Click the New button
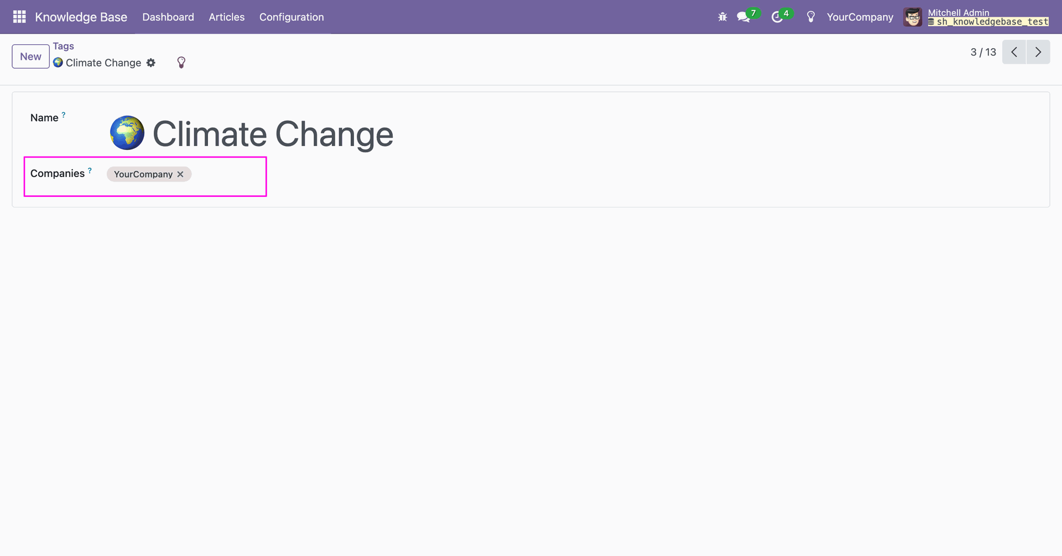This screenshot has width=1062, height=556. pos(30,56)
